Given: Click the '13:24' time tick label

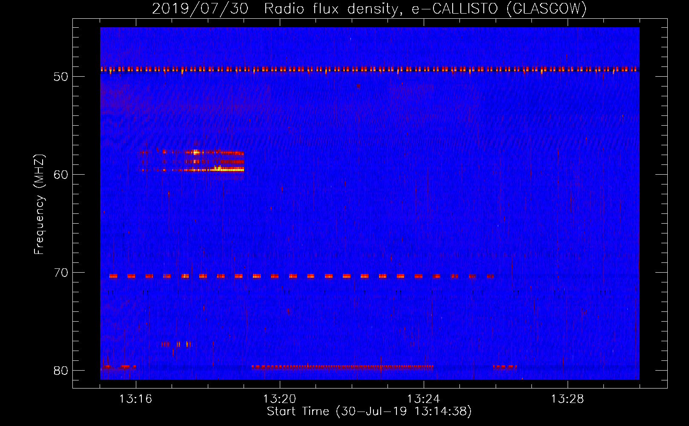Looking at the screenshot, I should 424,399.
